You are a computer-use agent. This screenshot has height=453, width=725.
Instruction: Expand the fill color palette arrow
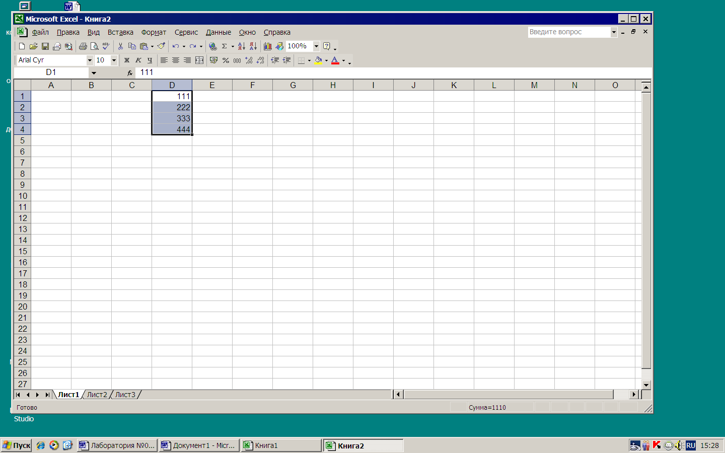(326, 60)
